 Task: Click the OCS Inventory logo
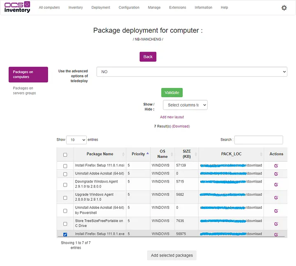[17, 7]
